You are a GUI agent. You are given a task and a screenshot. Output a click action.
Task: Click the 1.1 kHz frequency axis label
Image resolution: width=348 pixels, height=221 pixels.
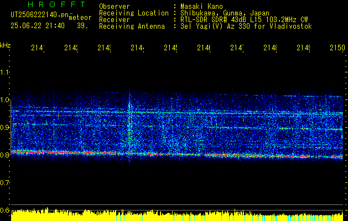[x=4, y=72]
